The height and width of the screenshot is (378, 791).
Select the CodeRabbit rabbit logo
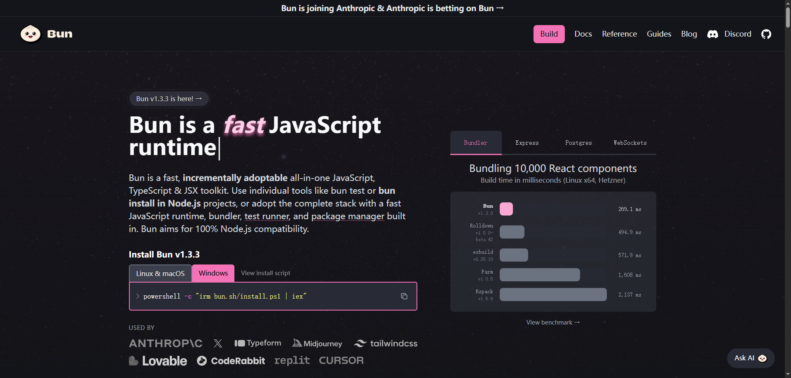[x=202, y=360]
